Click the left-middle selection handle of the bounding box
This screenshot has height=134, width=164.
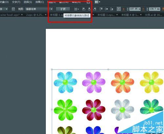52,109
